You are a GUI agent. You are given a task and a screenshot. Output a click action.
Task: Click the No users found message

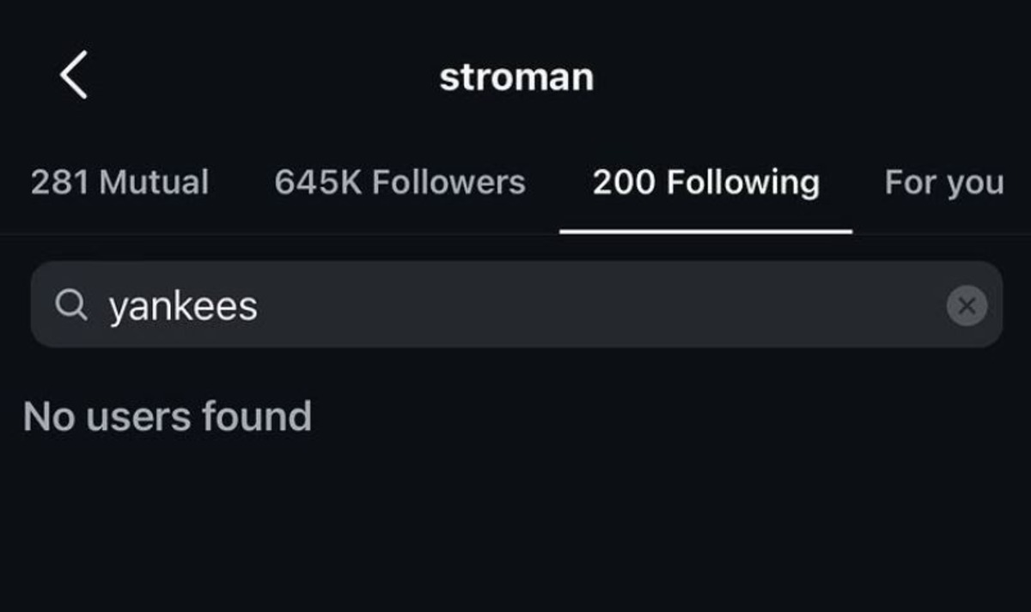pos(168,416)
